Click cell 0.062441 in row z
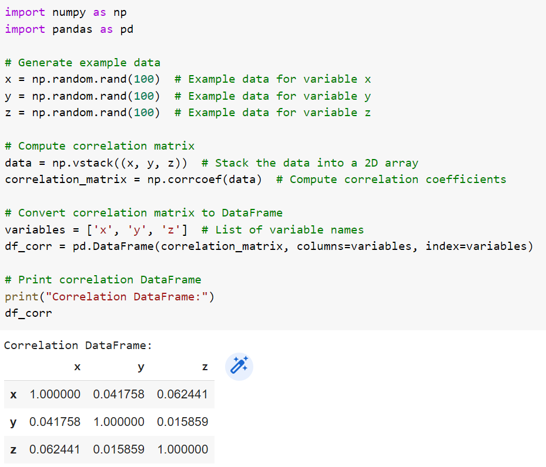The image size is (546, 467). pos(55,449)
